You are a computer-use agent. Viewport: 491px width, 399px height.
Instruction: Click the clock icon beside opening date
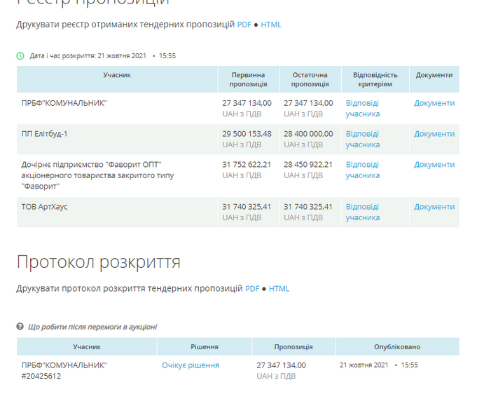(20, 56)
